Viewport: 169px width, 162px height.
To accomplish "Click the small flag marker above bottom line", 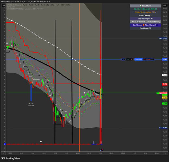I will (94, 142).
